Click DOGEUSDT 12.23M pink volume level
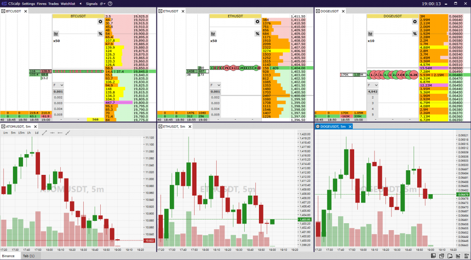This screenshot has width=471, height=260. coord(434,86)
